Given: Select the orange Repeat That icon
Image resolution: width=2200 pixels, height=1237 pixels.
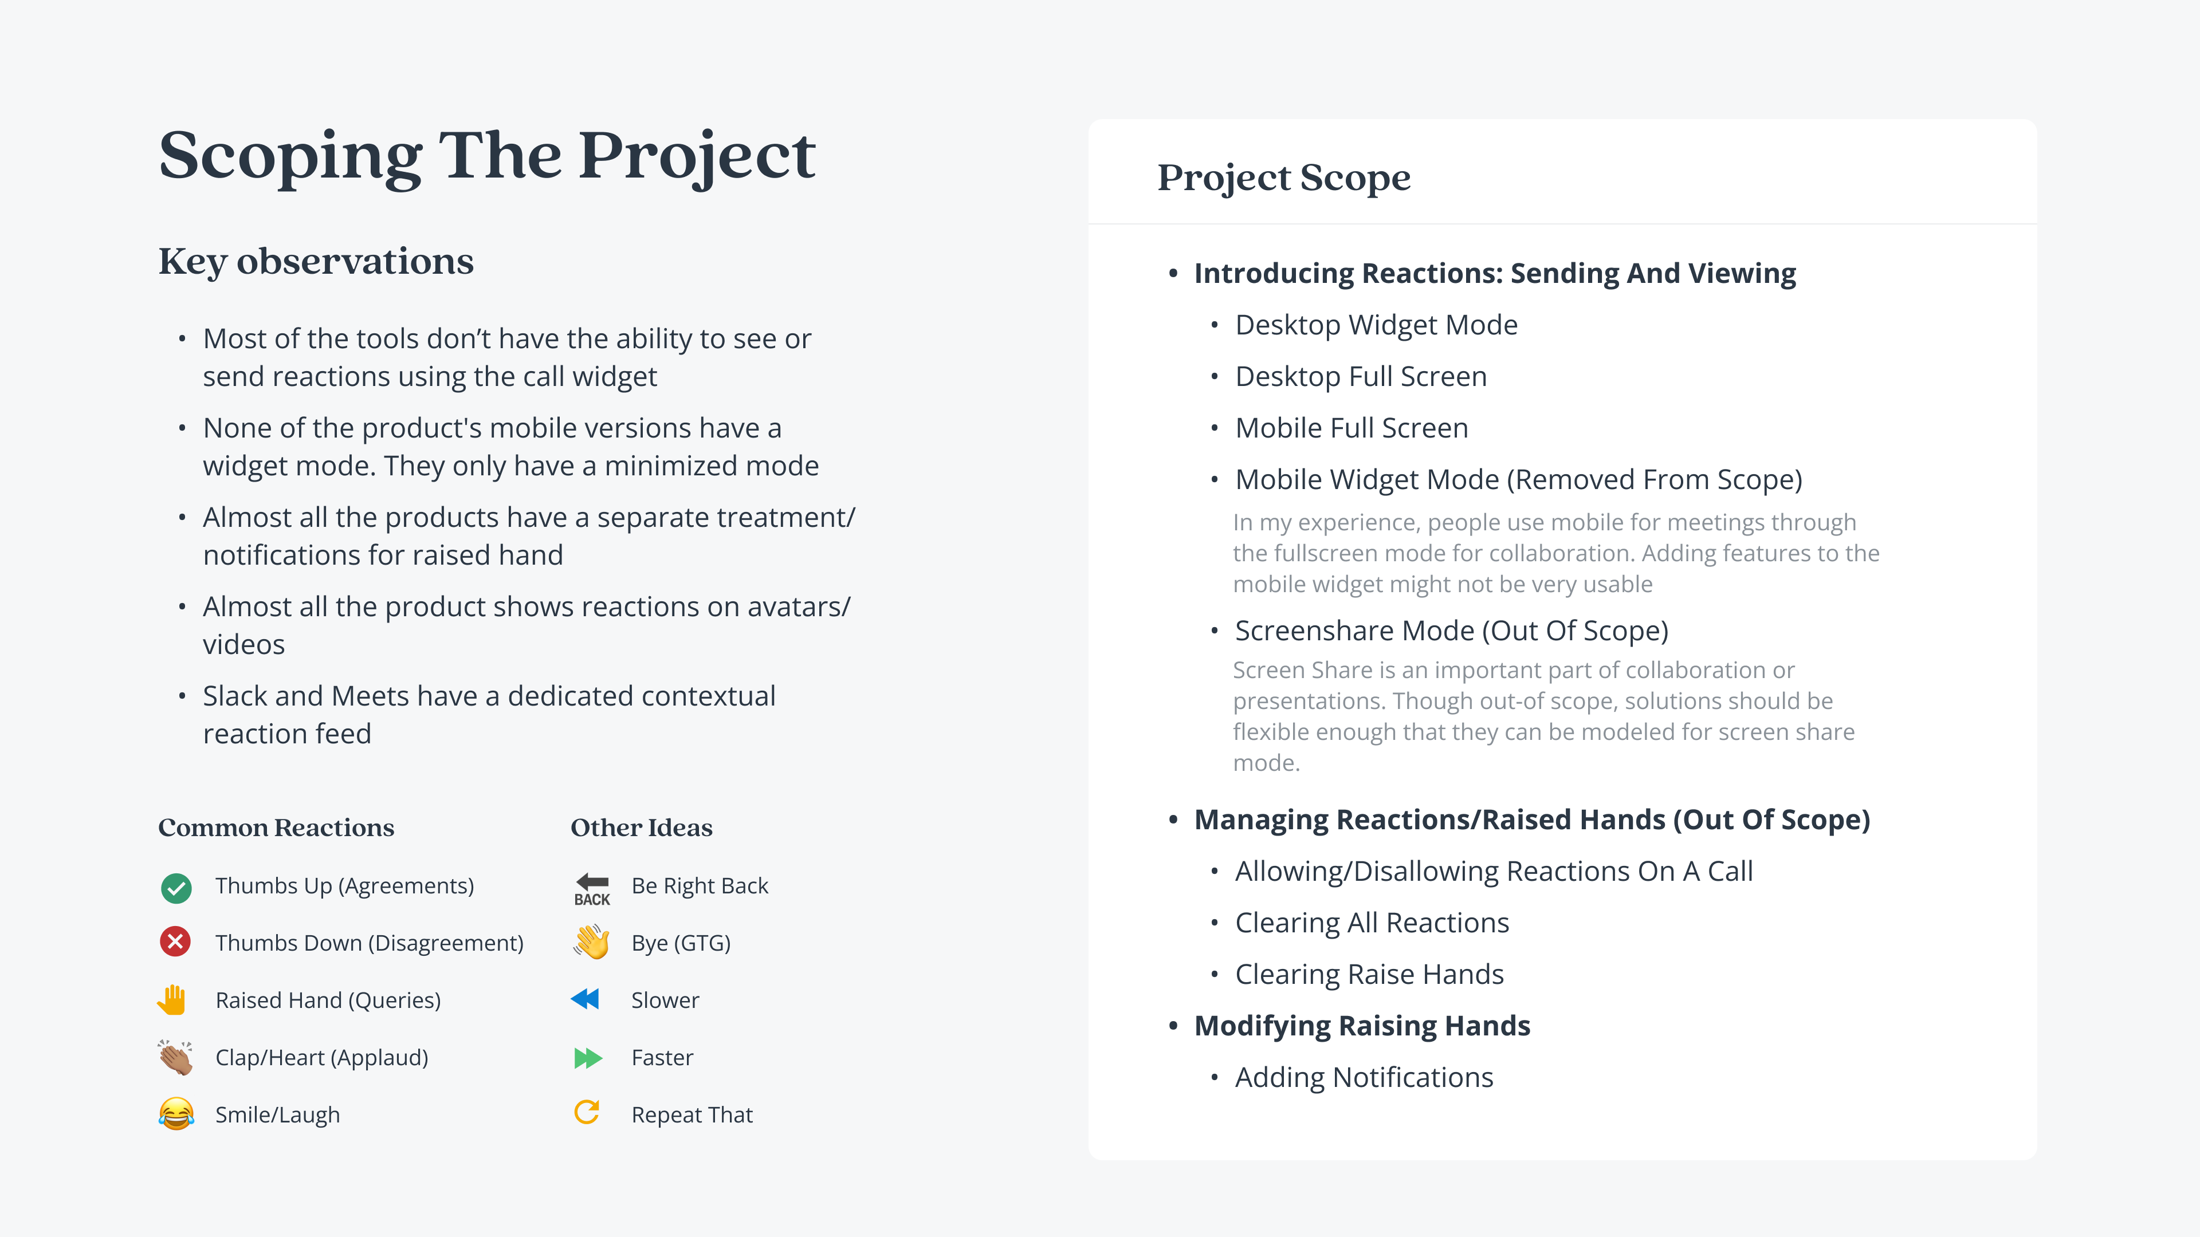Looking at the screenshot, I should 587,1112.
